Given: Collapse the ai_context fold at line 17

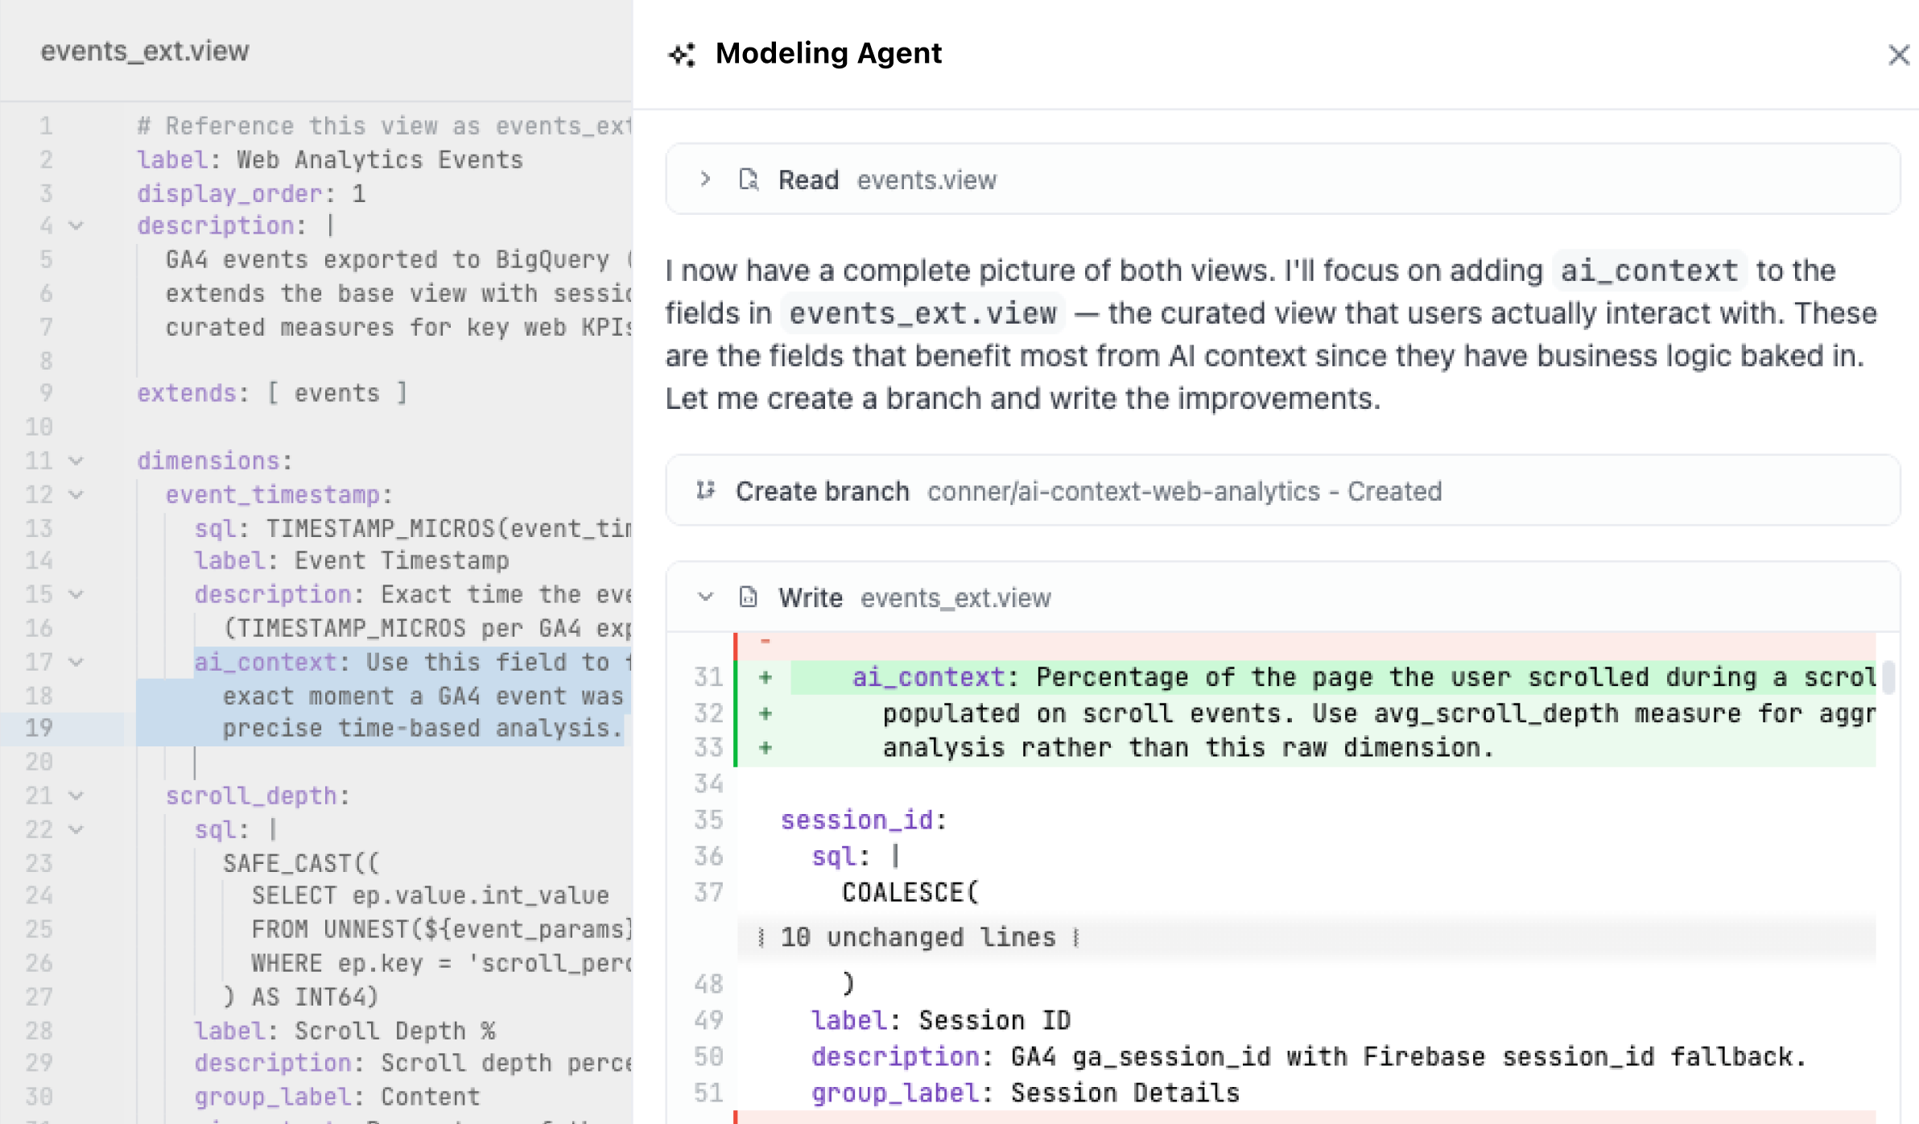Looking at the screenshot, I should coord(75,662).
